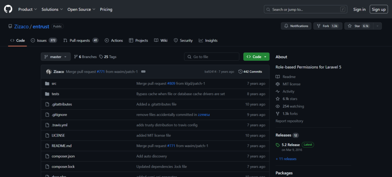Click the Sign up button
This screenshot has height=177, width=392.
(379, 9)
